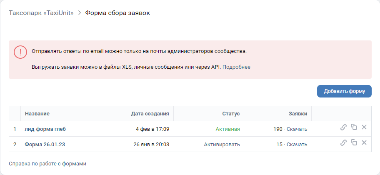Duplicate the лид-форма глеб form

point(354,127)
